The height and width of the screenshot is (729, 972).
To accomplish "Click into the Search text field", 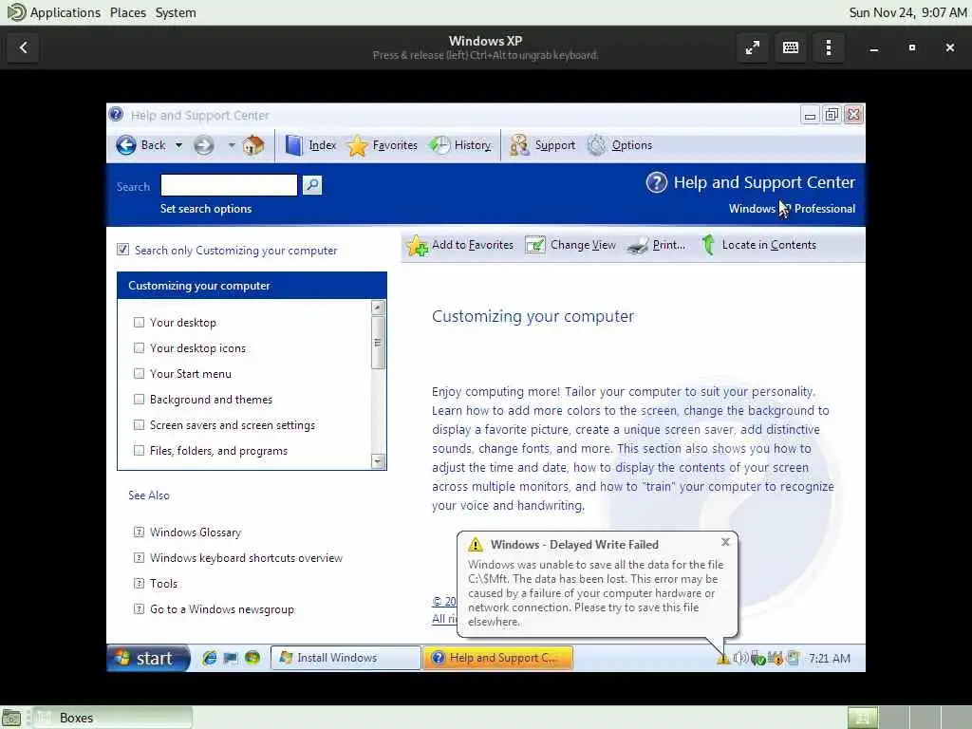I will point(229,185).
